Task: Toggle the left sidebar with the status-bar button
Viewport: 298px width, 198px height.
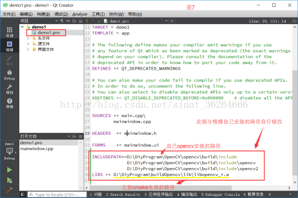Action: click(23, 194)
